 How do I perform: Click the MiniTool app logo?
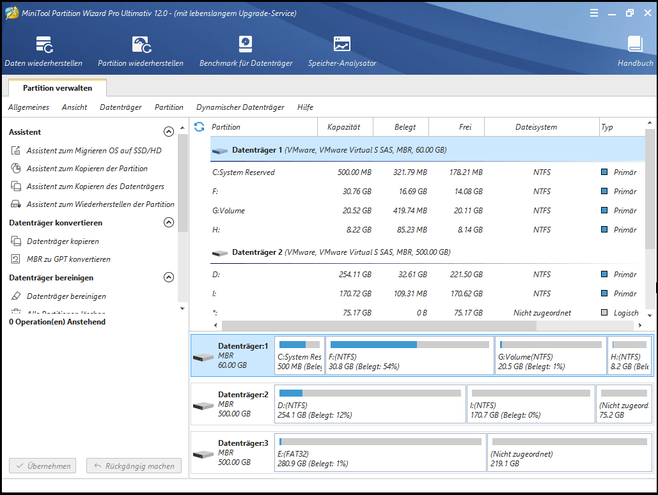[x=12, y=13]
